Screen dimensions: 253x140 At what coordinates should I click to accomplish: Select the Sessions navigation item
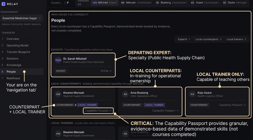22,59
